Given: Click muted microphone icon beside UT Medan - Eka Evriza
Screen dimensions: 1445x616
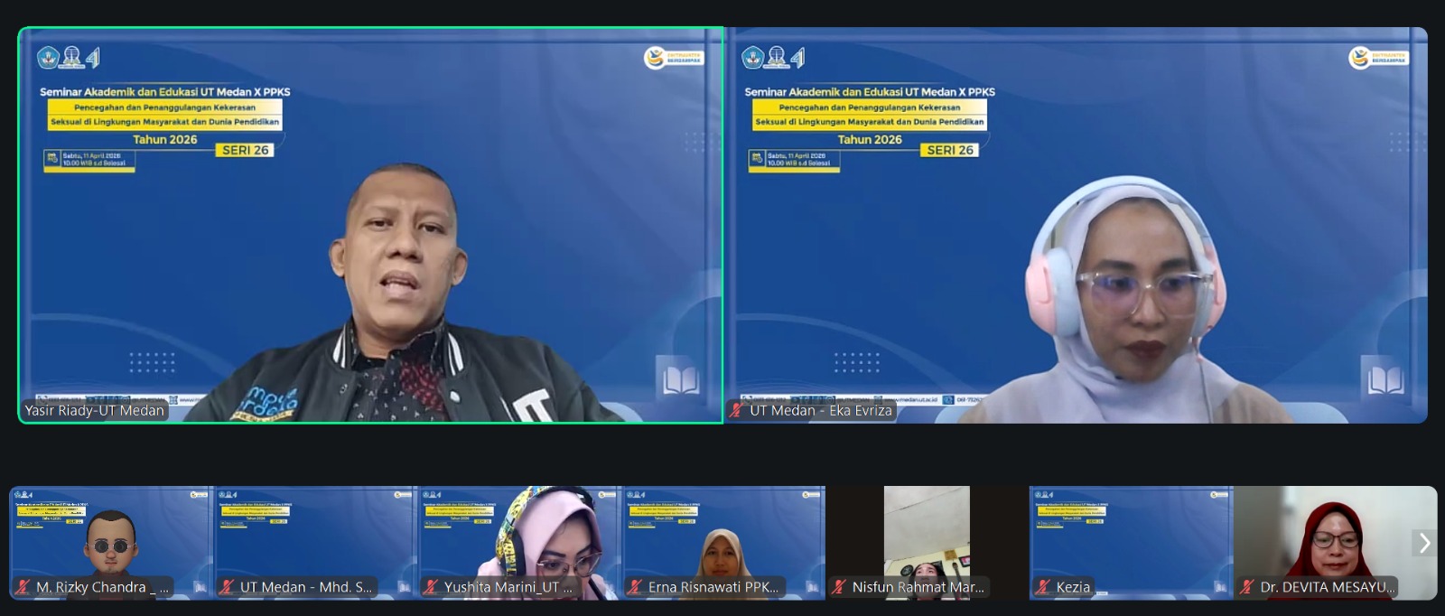Looking at the screenshot, I should [x=737, y=410].
